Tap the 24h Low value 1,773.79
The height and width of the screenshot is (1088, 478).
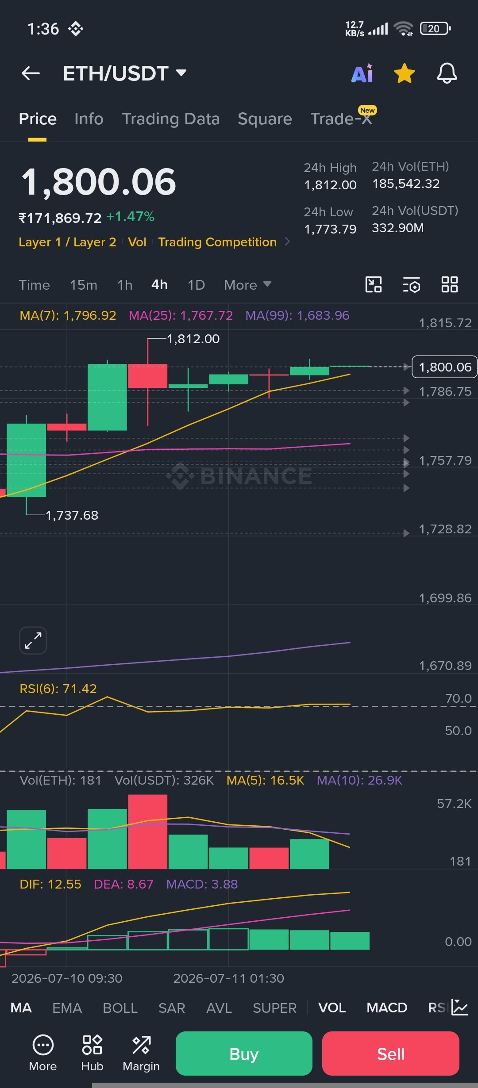click(x=330, y=229)
